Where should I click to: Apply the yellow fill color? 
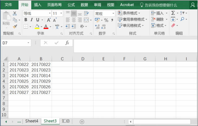tap(37, 27)
